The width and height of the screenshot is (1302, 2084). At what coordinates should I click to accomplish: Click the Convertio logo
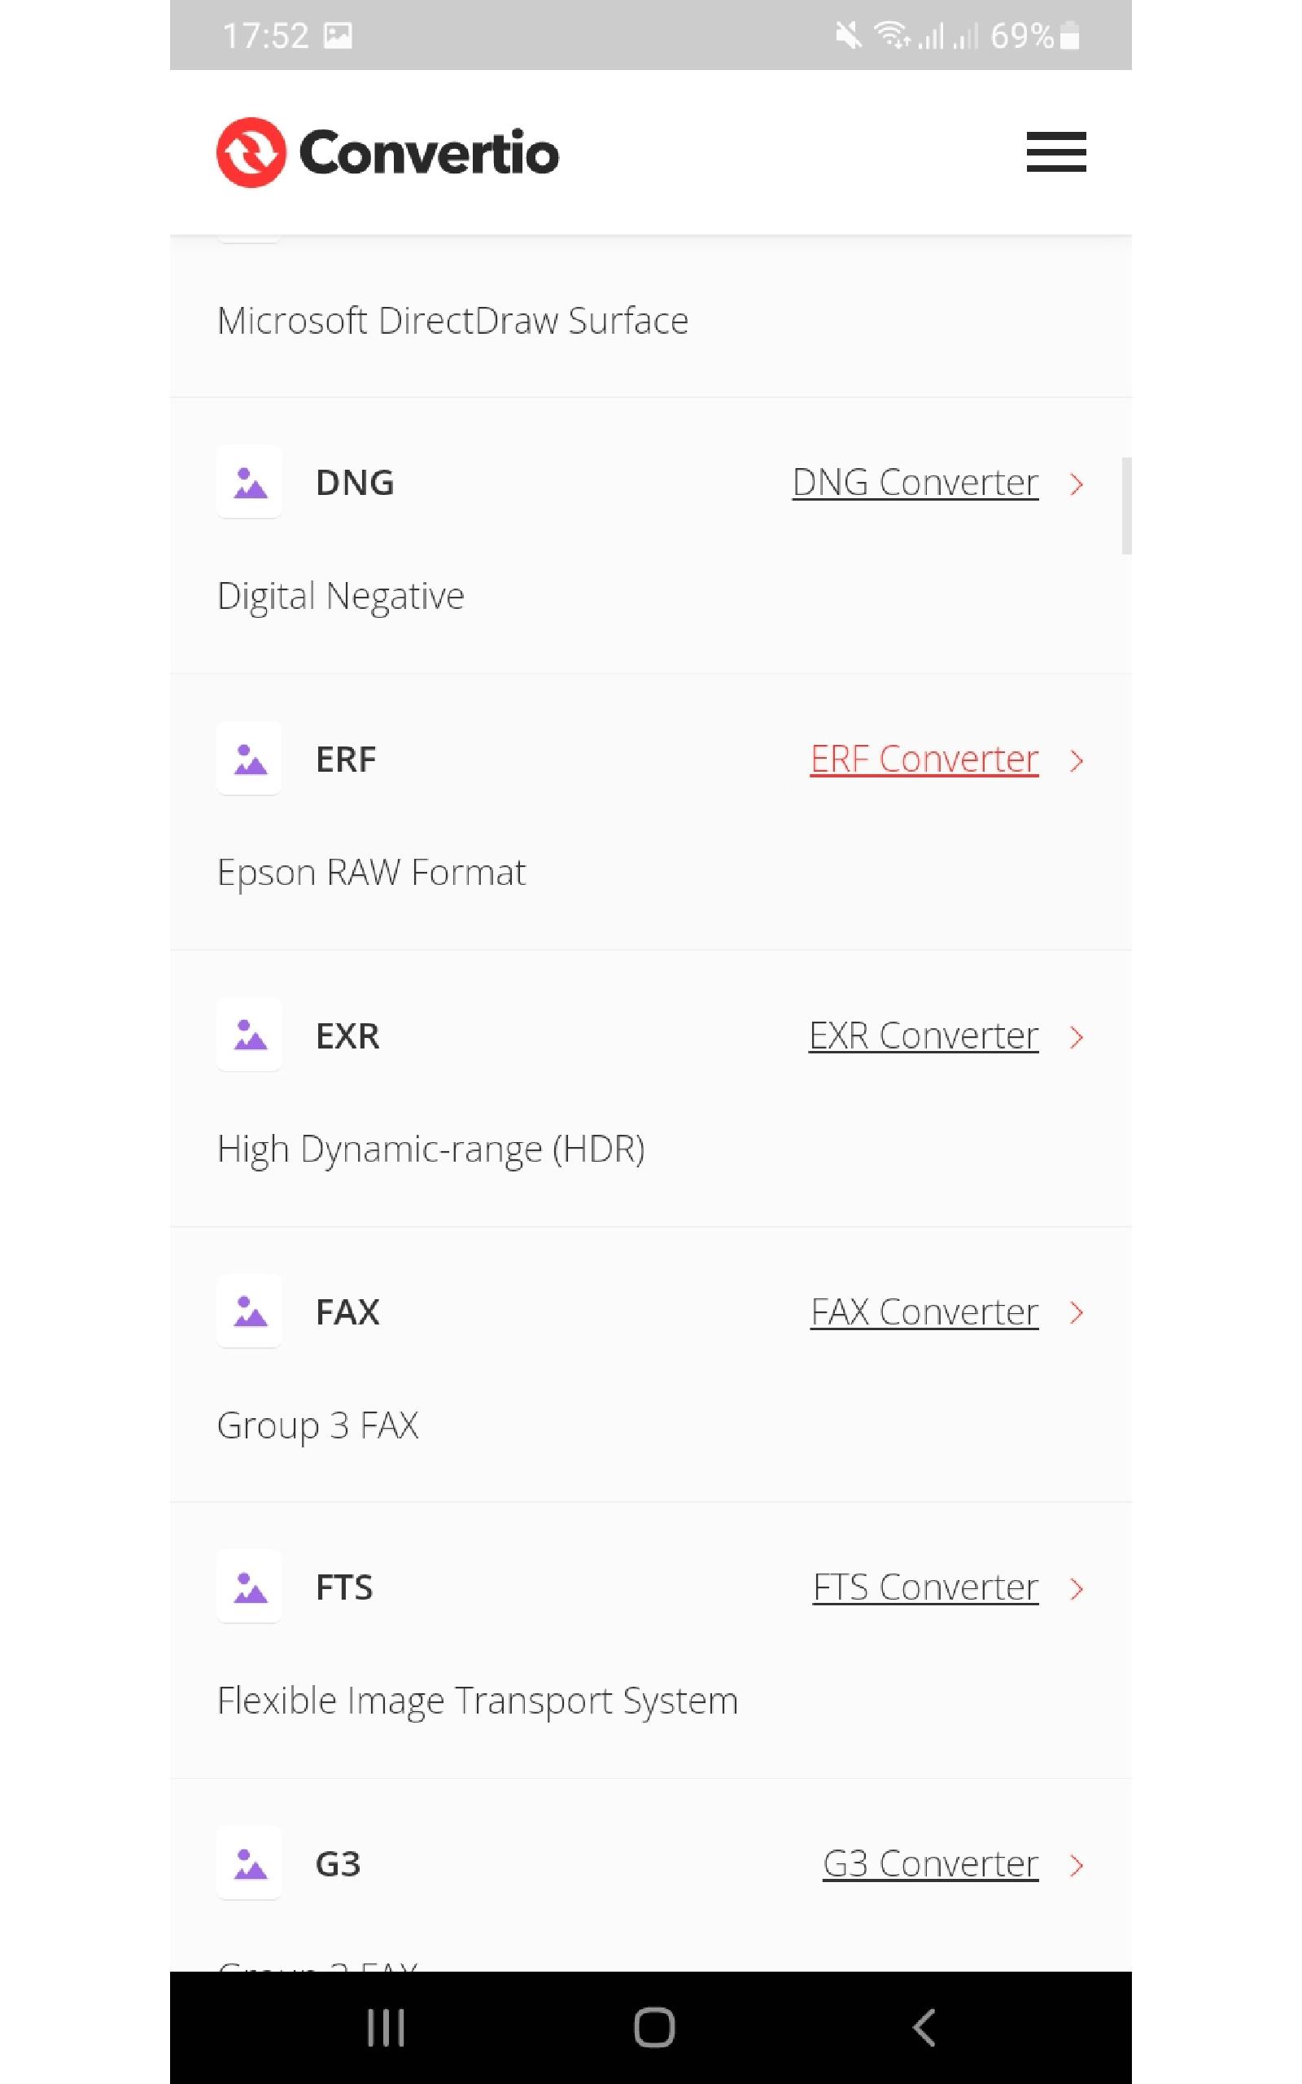[x=387, y=152]
